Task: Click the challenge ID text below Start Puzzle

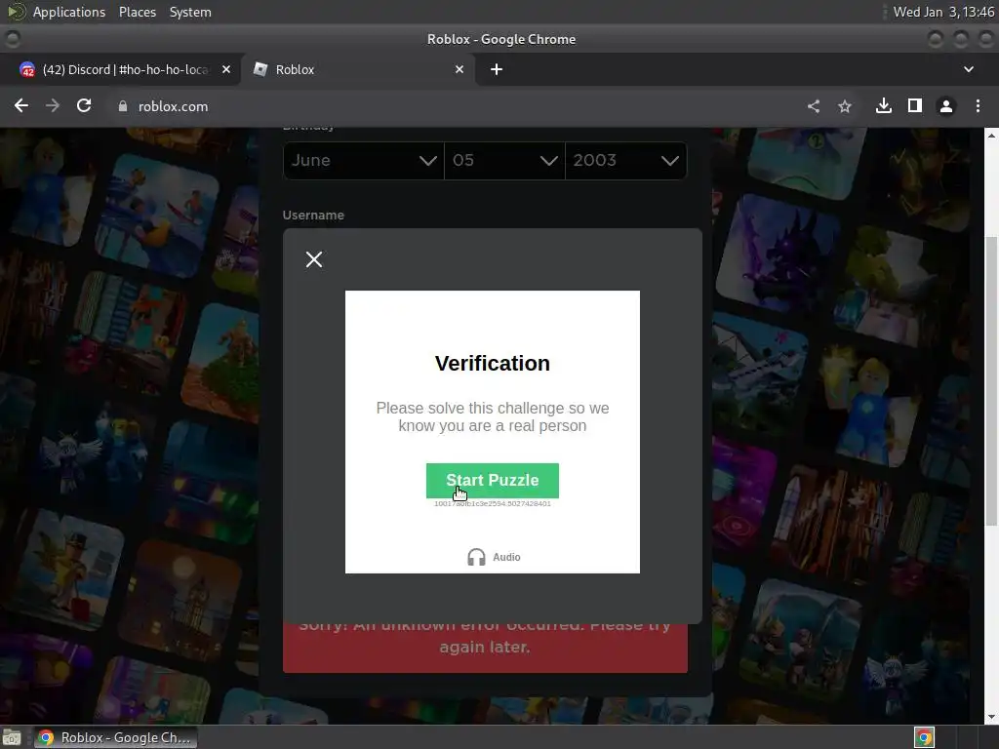Action: (492, 504)
